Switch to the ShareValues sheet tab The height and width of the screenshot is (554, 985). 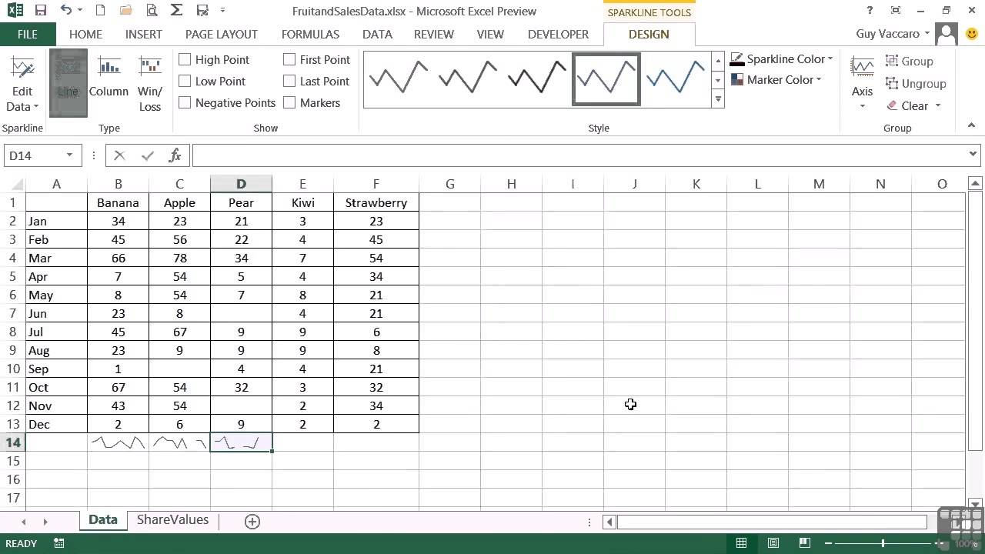coord(172,520)
